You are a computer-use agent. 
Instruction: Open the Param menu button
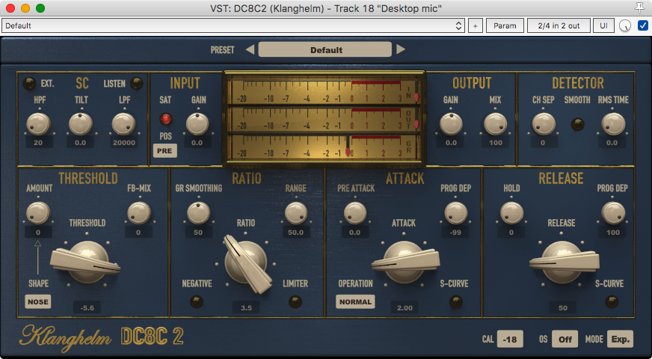pos(505,25)
